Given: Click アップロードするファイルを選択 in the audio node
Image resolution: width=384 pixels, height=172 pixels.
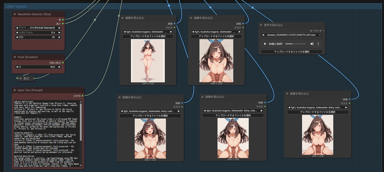Looking at the screenshot, I should pos(291,52).
